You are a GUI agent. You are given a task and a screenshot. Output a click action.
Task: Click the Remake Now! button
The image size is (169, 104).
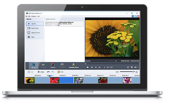click(x=74, y=66)
